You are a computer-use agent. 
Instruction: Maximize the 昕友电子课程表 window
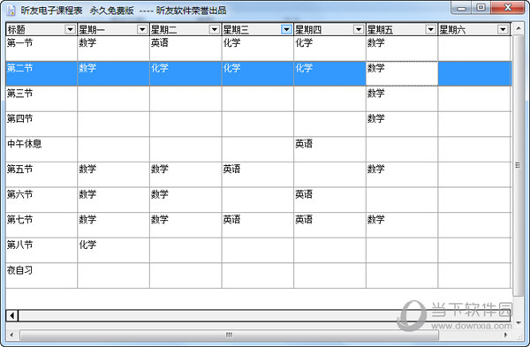coord(481,8)
